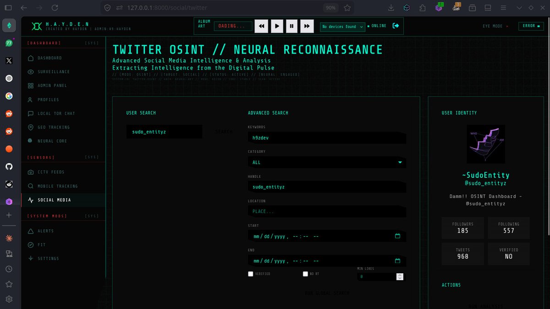
Task: Bookmark this page with the star icon
Action: coord(347,8)
